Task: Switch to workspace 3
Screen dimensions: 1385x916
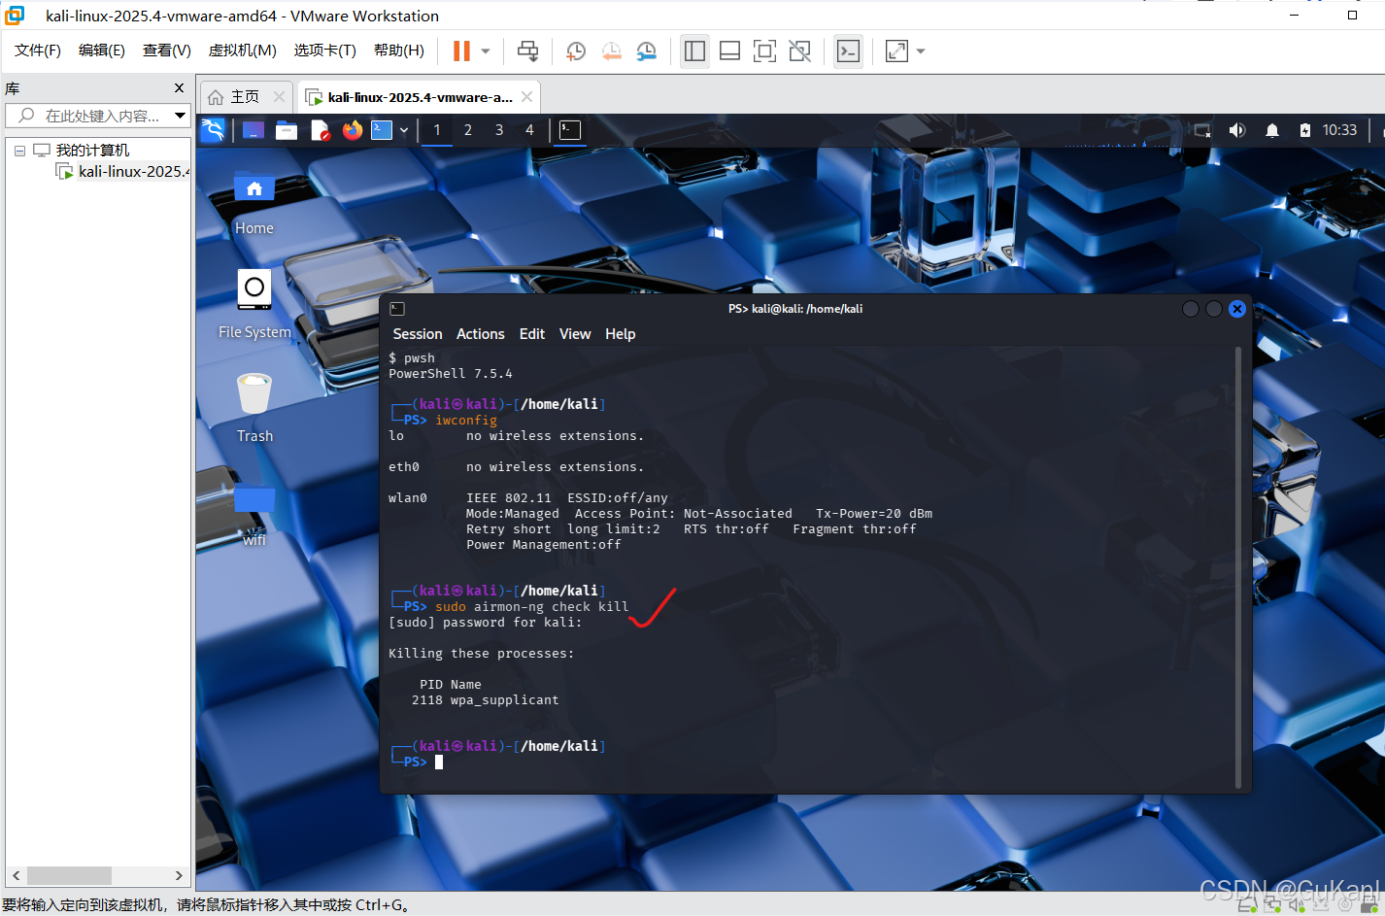Action: [x=499, y=130]
